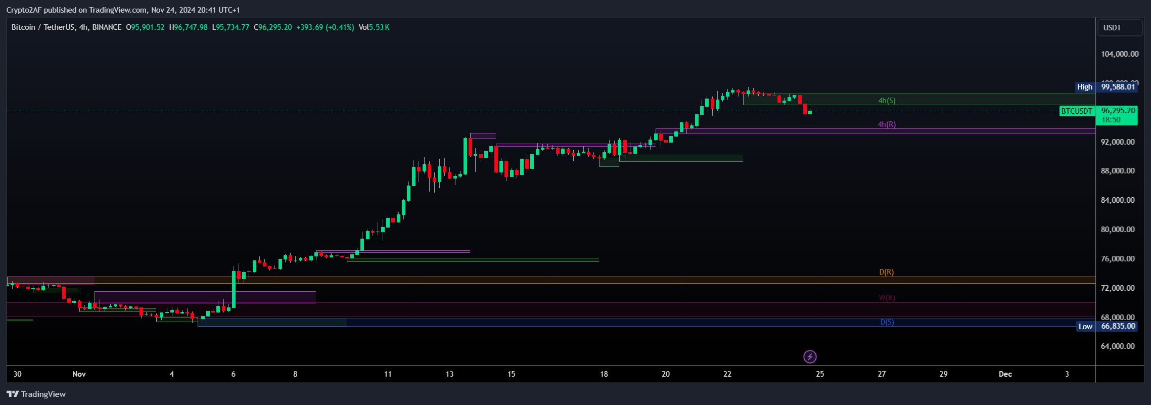
Task: Click the 6 date label on time axis
Action: 234,374
